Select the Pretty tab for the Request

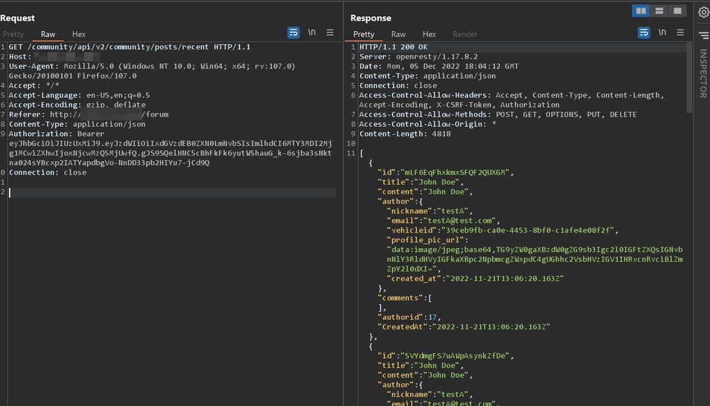point(14,34)
